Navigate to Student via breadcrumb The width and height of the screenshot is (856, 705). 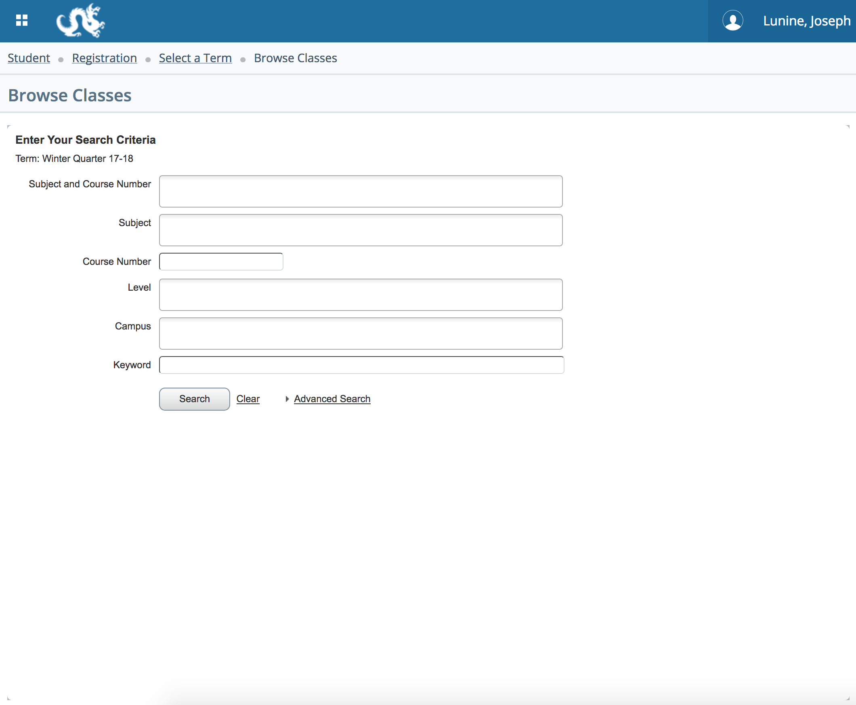point(28,58)
